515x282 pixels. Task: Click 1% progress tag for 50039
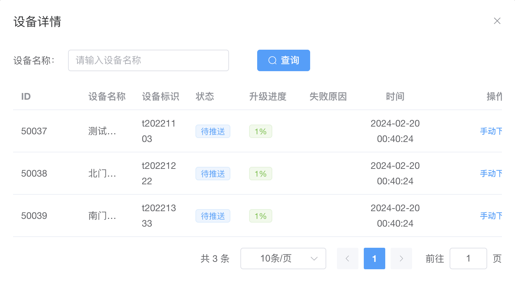click(x=261, y=216)
